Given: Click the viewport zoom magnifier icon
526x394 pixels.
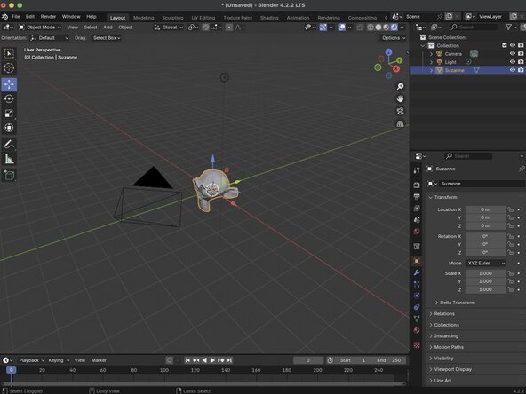Looking at the screenshot, I should pyautogui.click(x=400, y=86).
